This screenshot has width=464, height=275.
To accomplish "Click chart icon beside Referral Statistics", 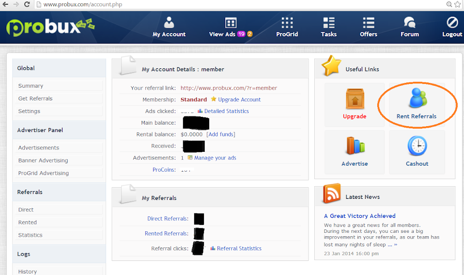I will [213, 248].
